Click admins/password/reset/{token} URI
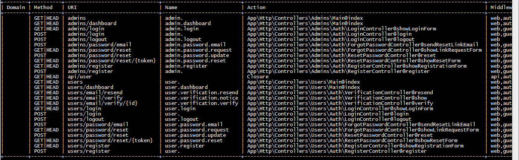Screen dimensions: 519x160 tap(112, 60)
